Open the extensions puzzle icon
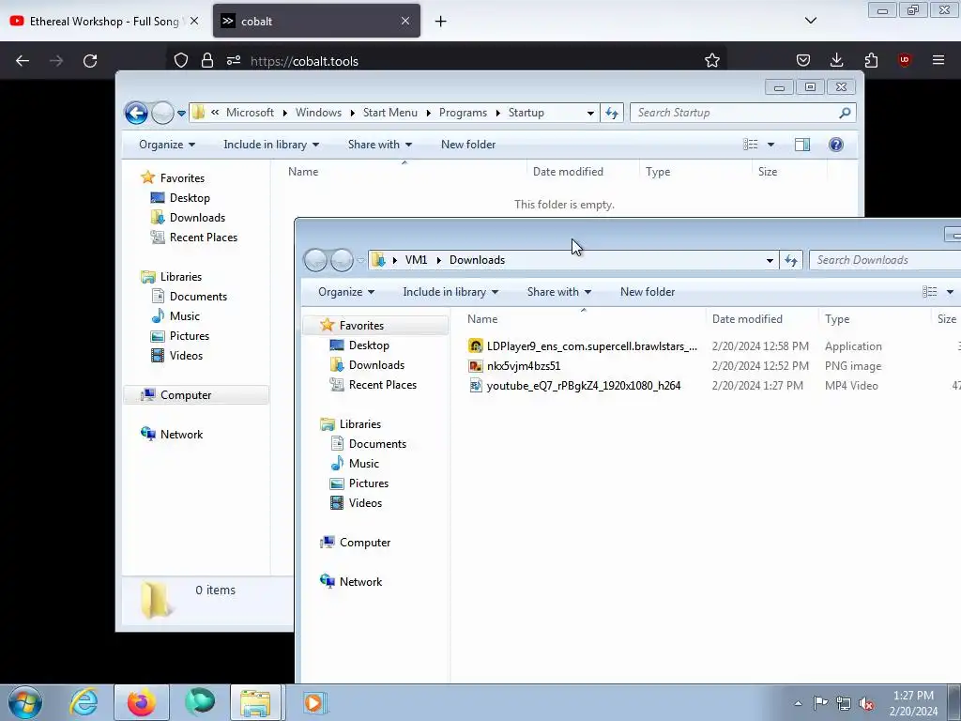Screen dimensions: 961x721 coord(871,60)
